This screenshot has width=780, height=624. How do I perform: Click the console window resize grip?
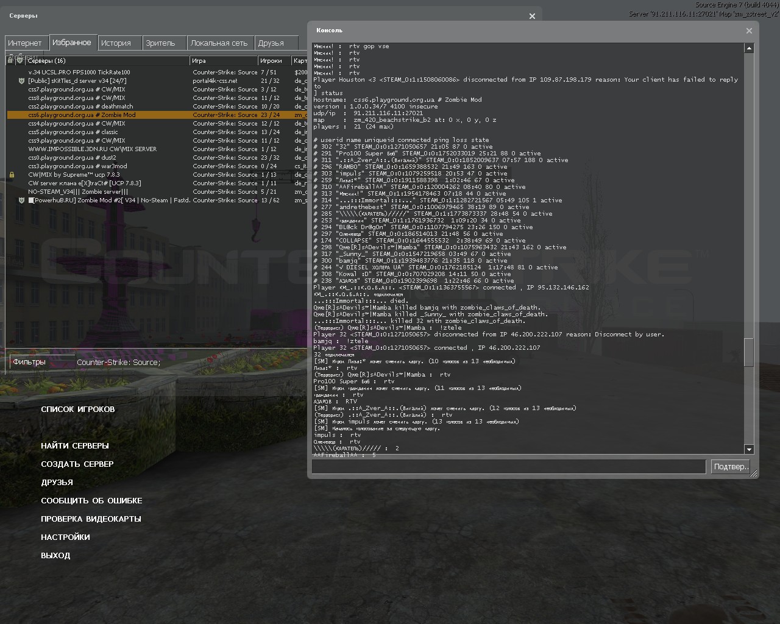(x=754, y=473)
